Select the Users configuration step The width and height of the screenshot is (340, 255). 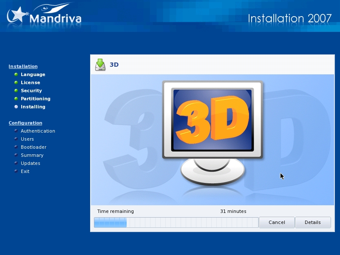(27, 139)
